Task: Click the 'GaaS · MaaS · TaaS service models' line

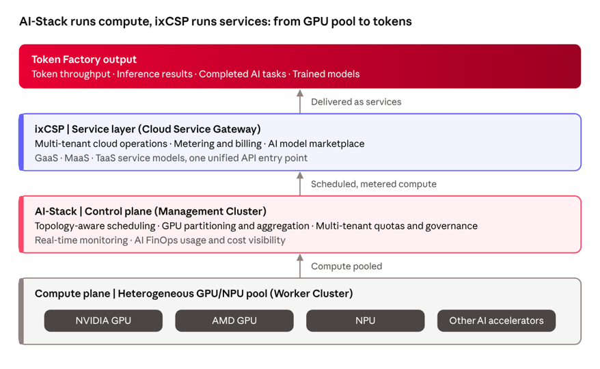Action: [x=171, y=158]
